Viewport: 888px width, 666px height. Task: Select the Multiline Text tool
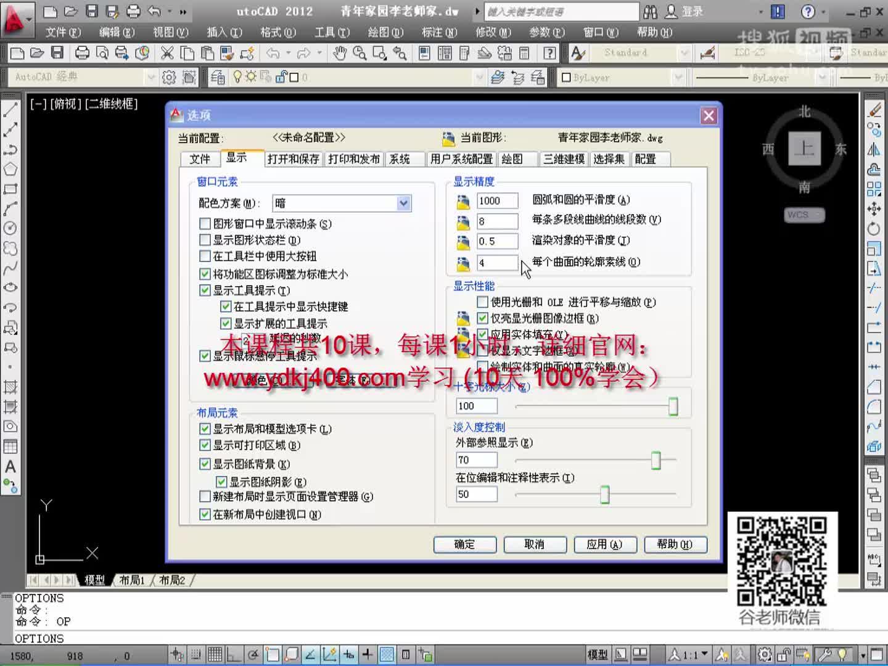(x=10, y=467)
